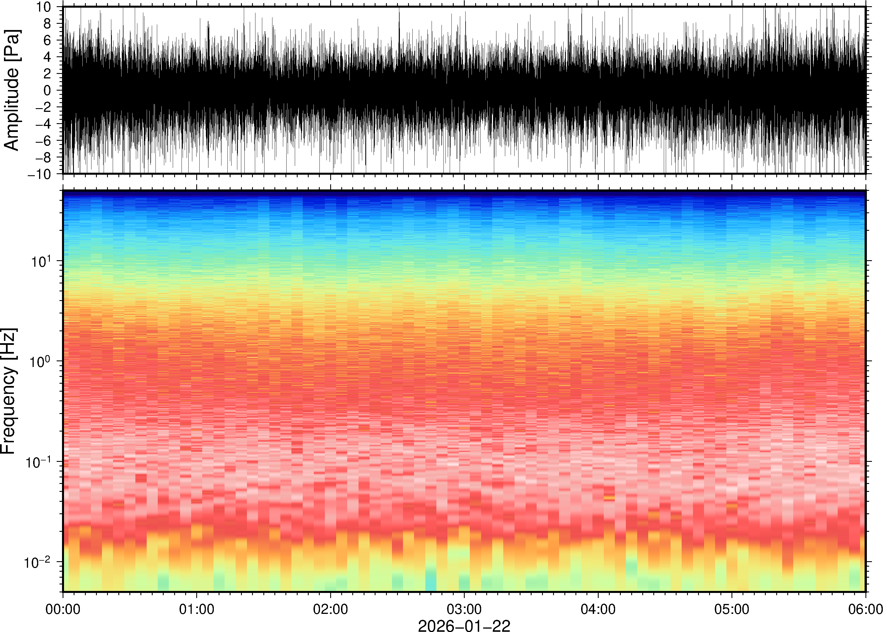883x632 pixels.
Task: Click the 10⁻¹ frequency tick label
Action: [x=38, y=462]
